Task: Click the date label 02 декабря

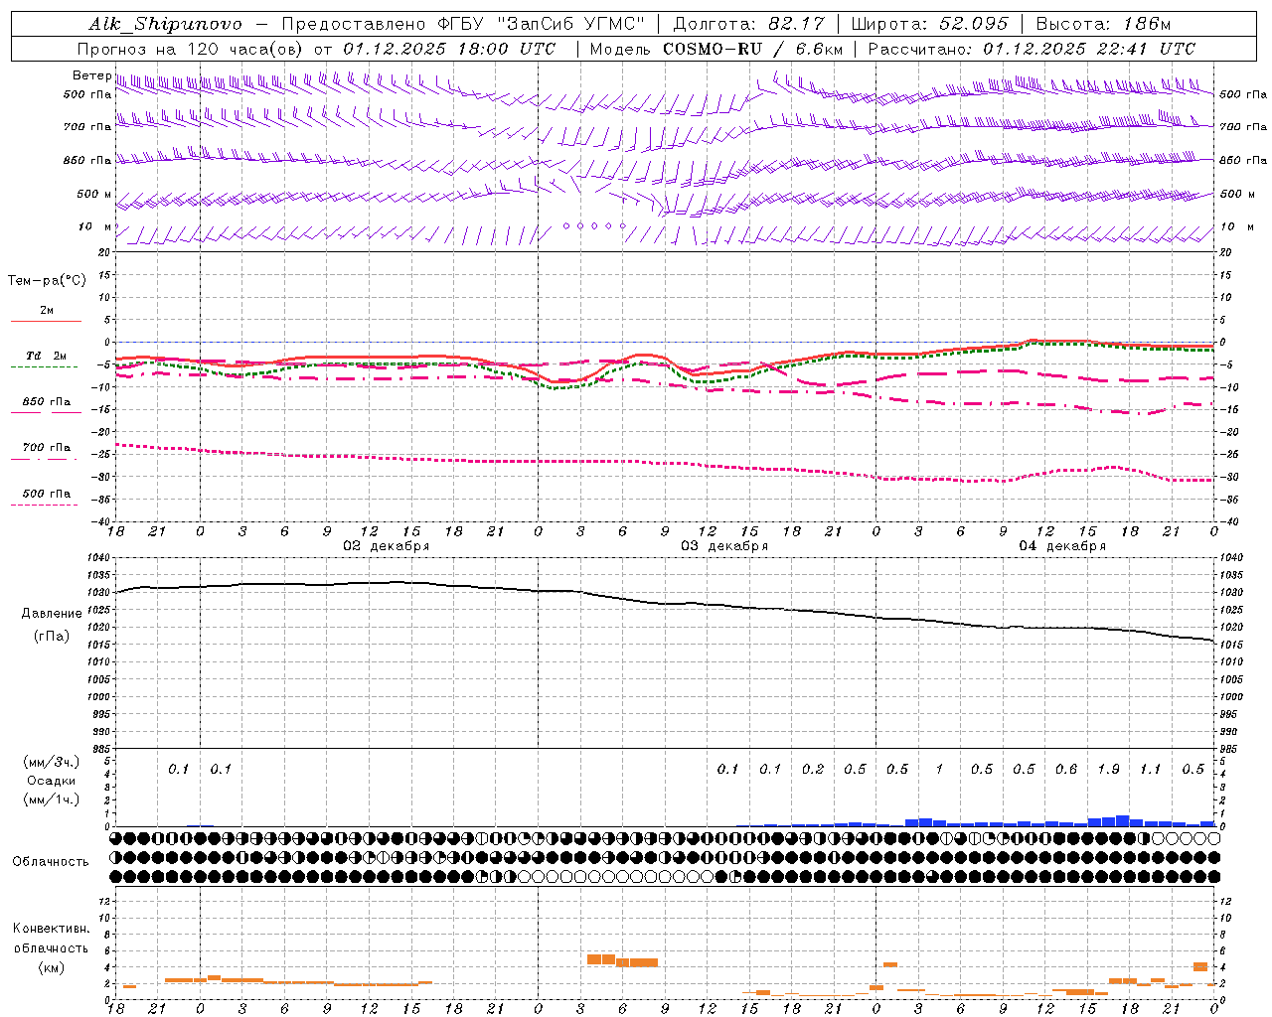Action: click(386, 546)
